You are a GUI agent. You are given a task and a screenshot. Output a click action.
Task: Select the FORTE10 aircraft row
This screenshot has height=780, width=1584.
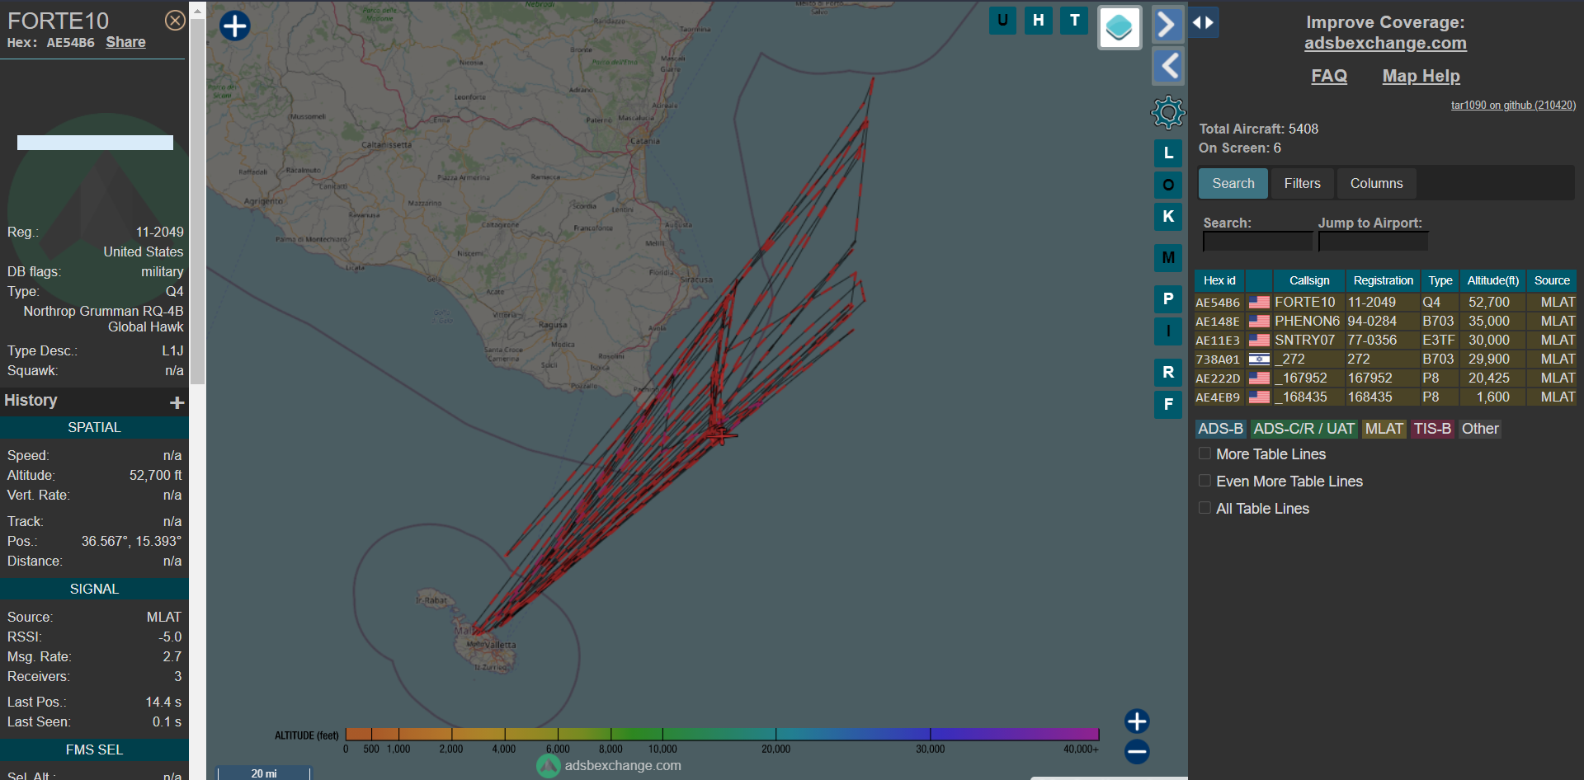1385,303
